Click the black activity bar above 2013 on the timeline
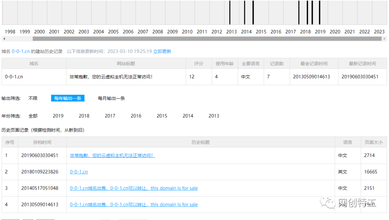Viewport: 389px width, 220px height. click(230, 13)
